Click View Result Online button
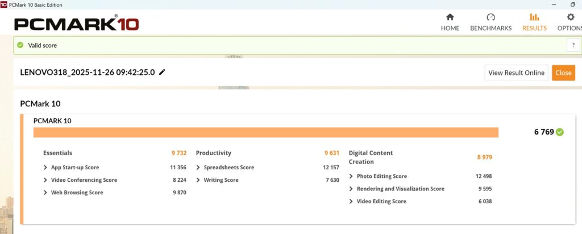582x234 pixels. [517, 73]
